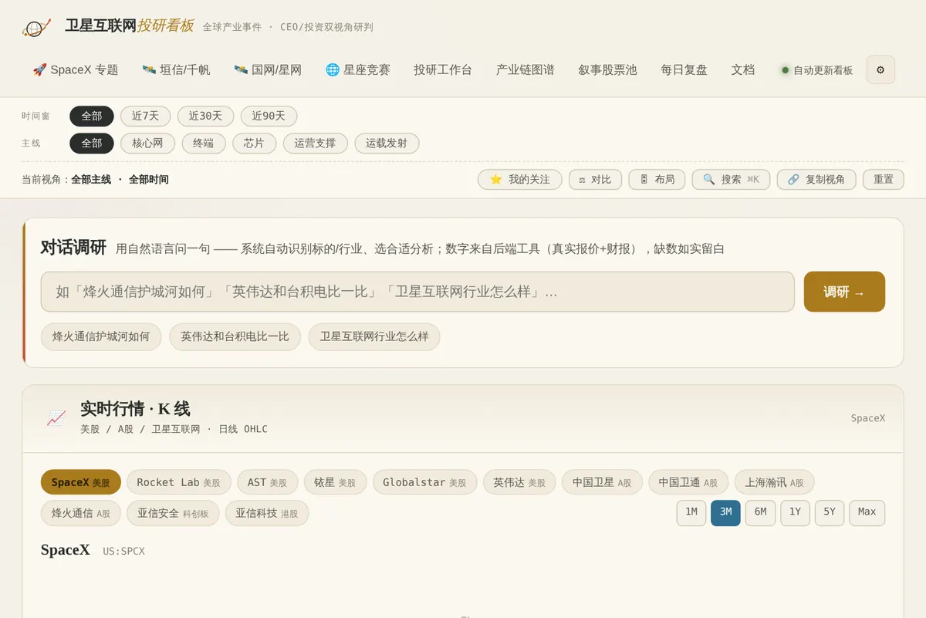Go to 投研工作台 tab
This screenshot has height=618, width=926.
click(x=443, y=69)
